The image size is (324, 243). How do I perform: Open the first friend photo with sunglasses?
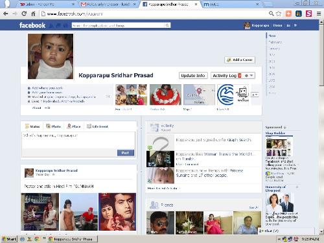tap(160, 223)
